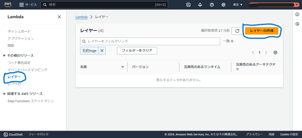Open top navigation settings gear
The image size is (302, 138).
[x=224, y=5]
